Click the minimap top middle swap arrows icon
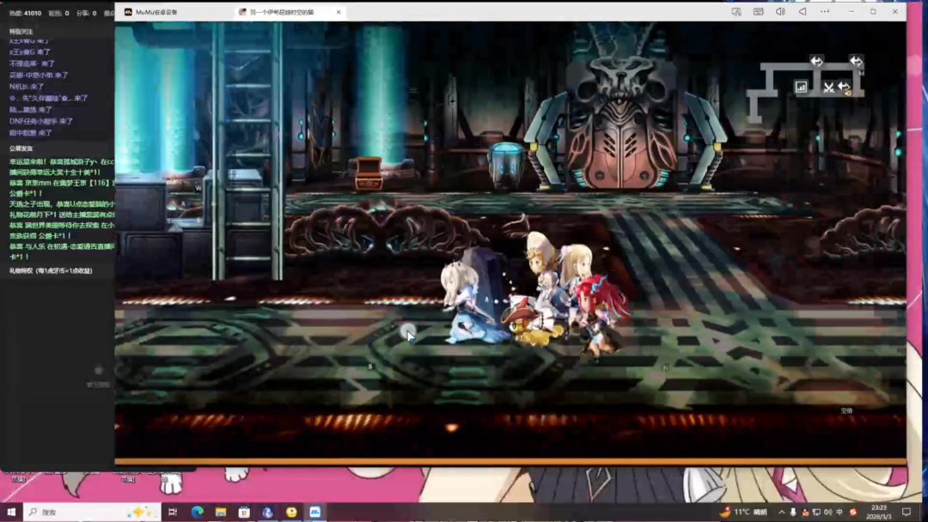 817,61
